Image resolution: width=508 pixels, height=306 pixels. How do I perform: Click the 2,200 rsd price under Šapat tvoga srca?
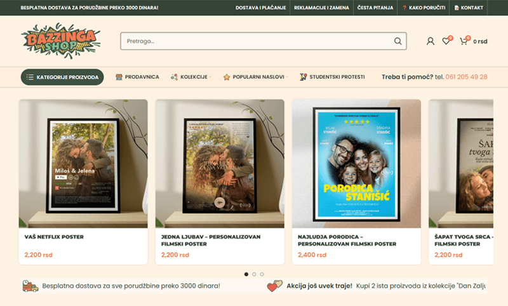(x=448, y=255)
